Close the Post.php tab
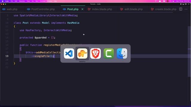Viewport: 191px width, 107px height. 82,9
